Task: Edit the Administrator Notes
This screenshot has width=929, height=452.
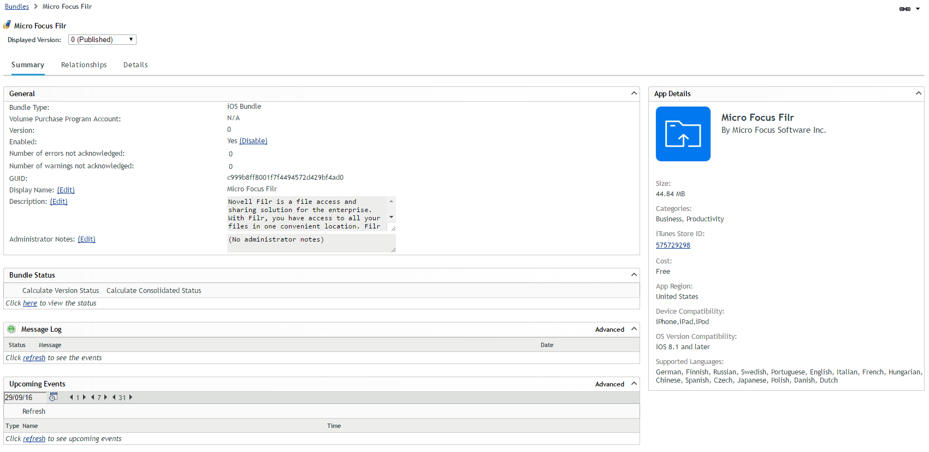Action: (x=86, y=239)
